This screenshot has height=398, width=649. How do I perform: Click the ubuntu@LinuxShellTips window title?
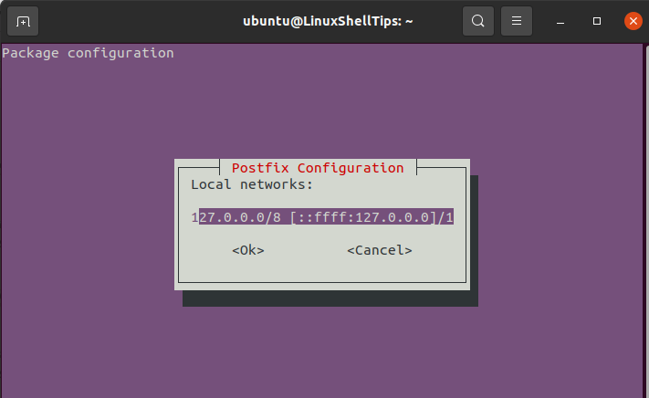(328, 21)
